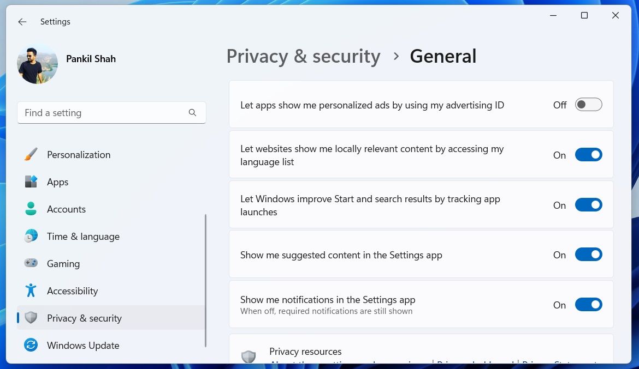This screenshot has height=369, width=639.
Task: Disable websites language list access toggle
Action: coord(588,155)
